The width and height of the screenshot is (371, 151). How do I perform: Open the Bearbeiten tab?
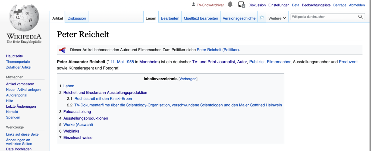(x=170, y=18)
